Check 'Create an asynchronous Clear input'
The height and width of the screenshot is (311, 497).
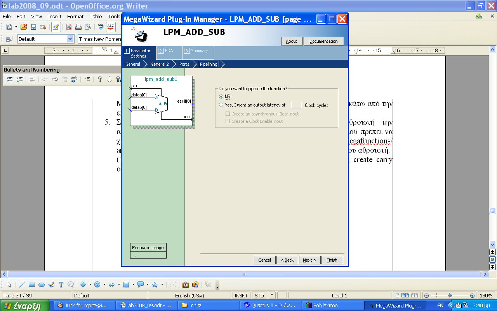(x=228, y=114)
